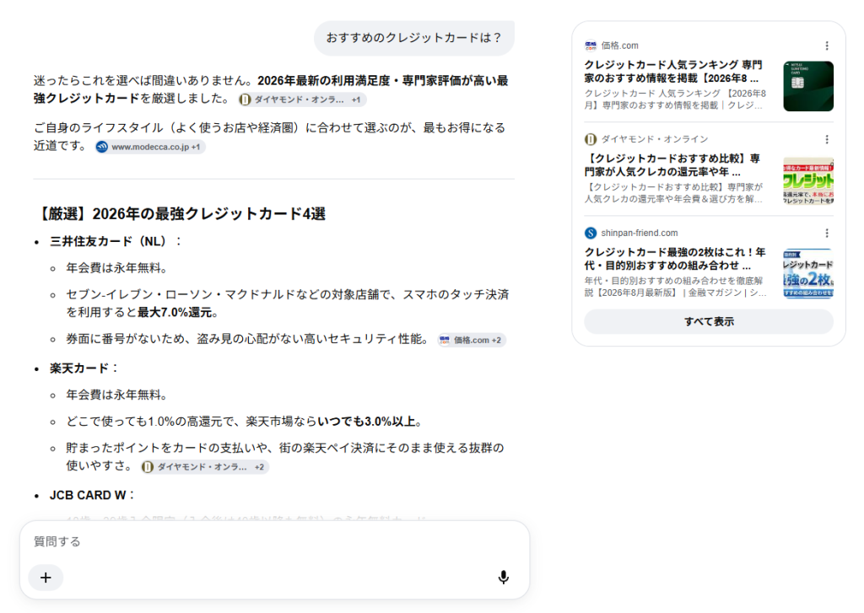Click the green card thumbnail for 価格.com

pos(807,87)
